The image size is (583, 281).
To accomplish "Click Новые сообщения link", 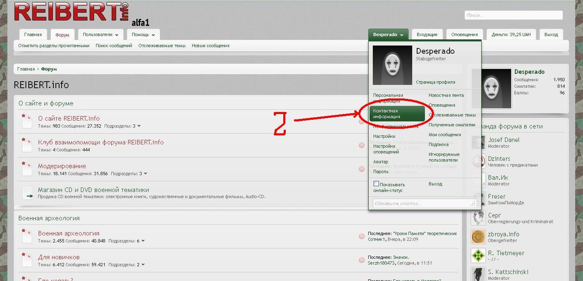I will click(210, 46).
